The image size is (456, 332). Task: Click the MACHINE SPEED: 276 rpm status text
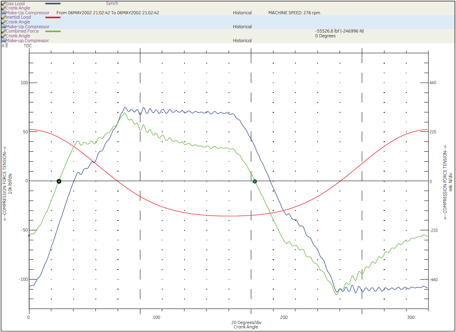click(x=295, y=12)
